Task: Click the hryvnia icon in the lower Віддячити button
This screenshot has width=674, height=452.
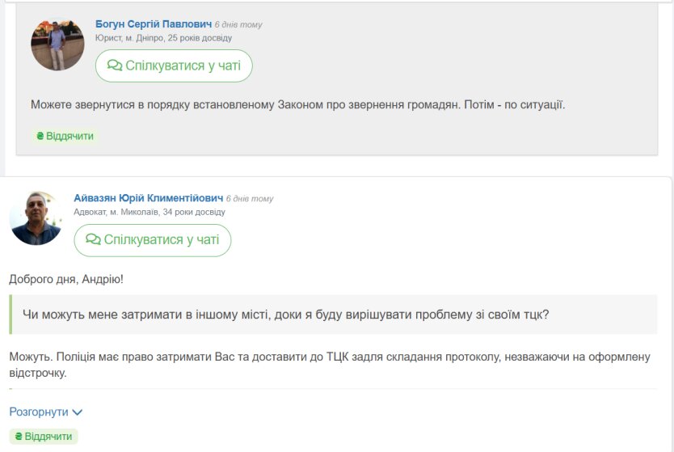Action: [19, 437]
